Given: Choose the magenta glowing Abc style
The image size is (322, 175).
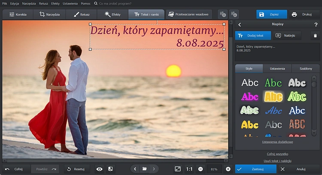Looking at the screenshot, I should point(250,97).
